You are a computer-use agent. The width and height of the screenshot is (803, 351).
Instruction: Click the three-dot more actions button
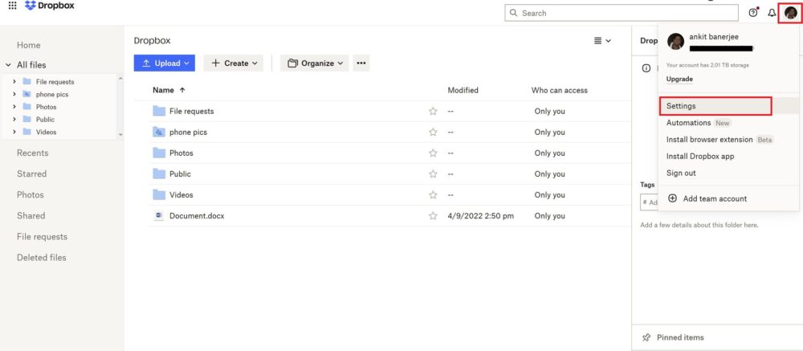pyautogui.click(x=361, y=63)
